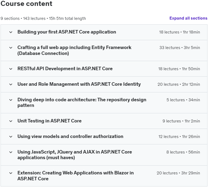Screen dimensions: 208x187
Task: Expand chevron for Diving deep into code architecture
Action: (x=11, y=100)
